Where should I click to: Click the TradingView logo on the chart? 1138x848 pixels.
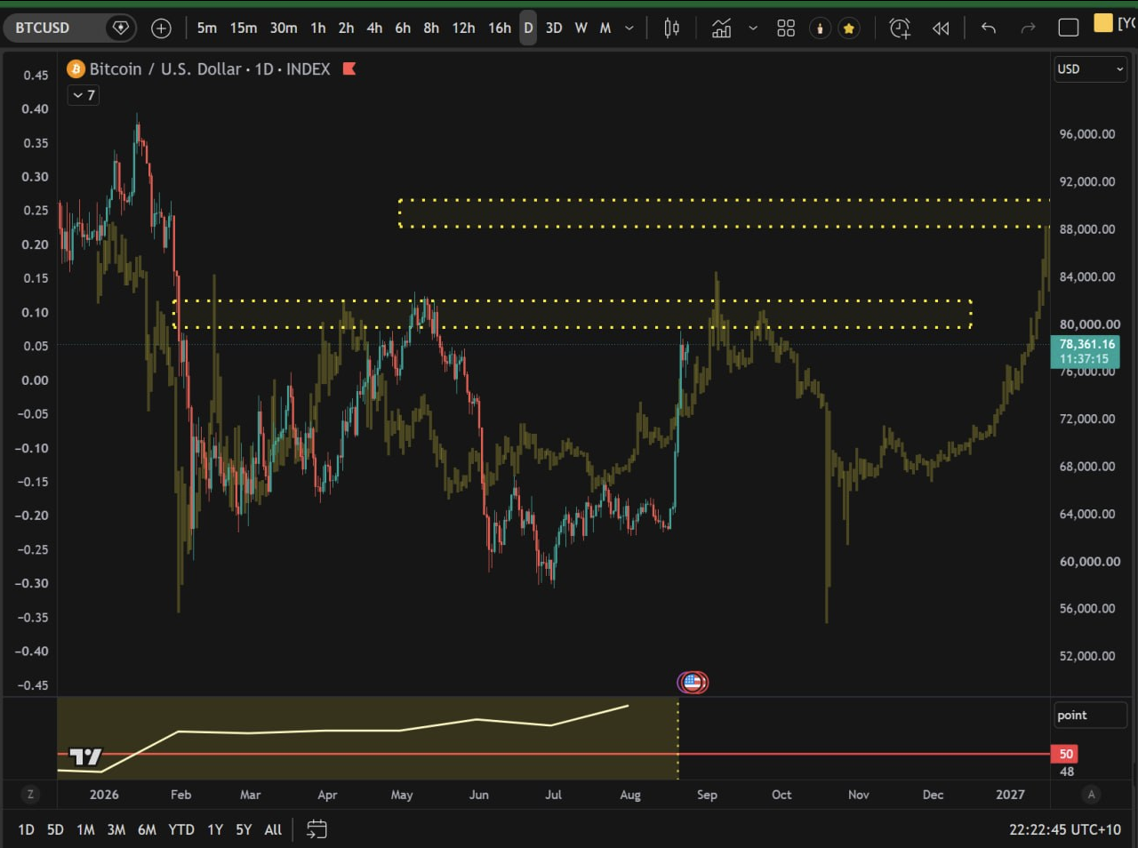[86, 756]
